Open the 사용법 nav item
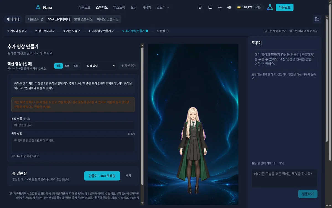This screenshot has height=208, width=332. pos(147,7)
